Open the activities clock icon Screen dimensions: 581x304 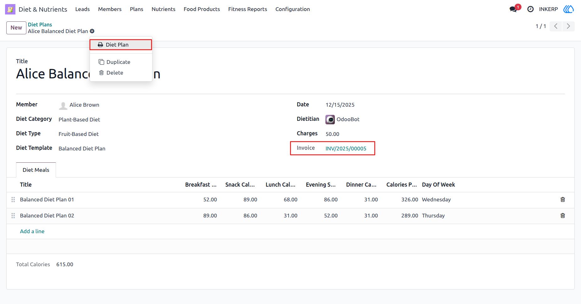click(x=530, y=9)
